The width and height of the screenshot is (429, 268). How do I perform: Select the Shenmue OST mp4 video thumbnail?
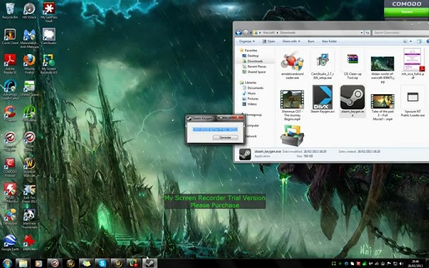(292, 105)
